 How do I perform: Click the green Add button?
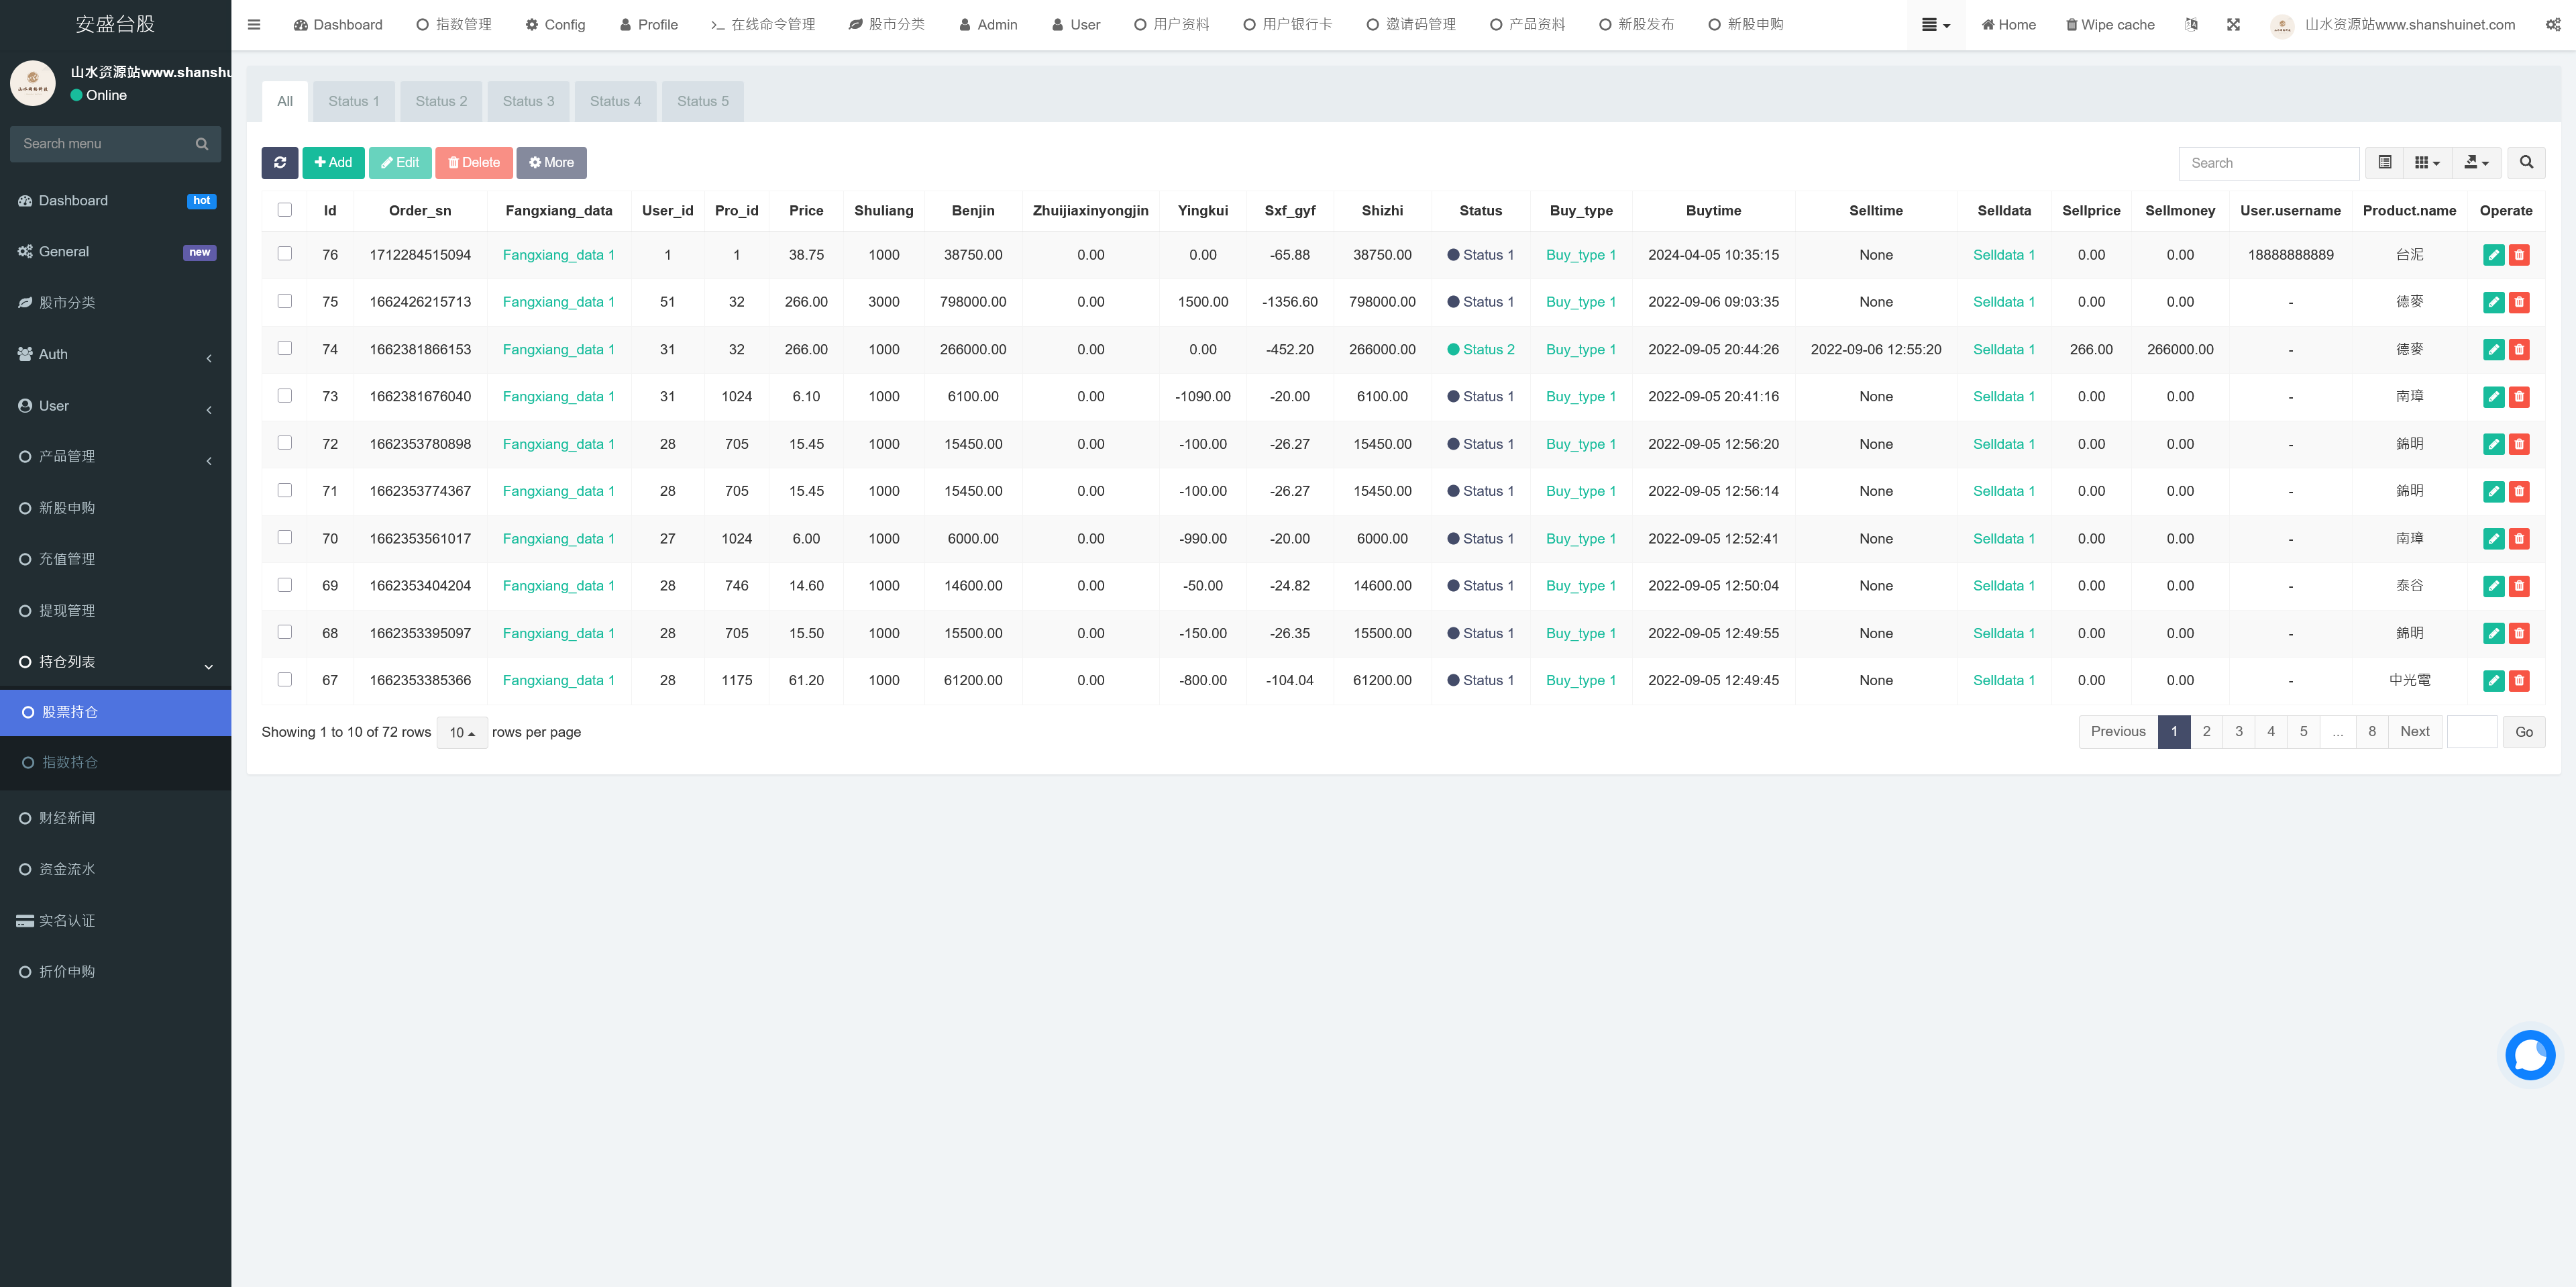[x=333, y=163]
